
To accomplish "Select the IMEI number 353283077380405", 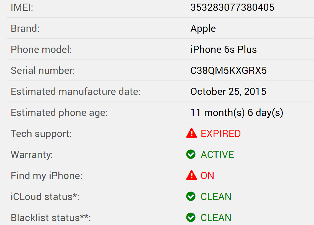I will pos(232,7).
